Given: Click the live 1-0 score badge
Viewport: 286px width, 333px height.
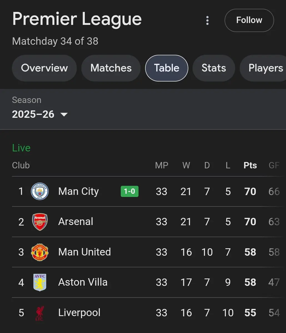Looking at the screenshot, I should click(129, 191).
